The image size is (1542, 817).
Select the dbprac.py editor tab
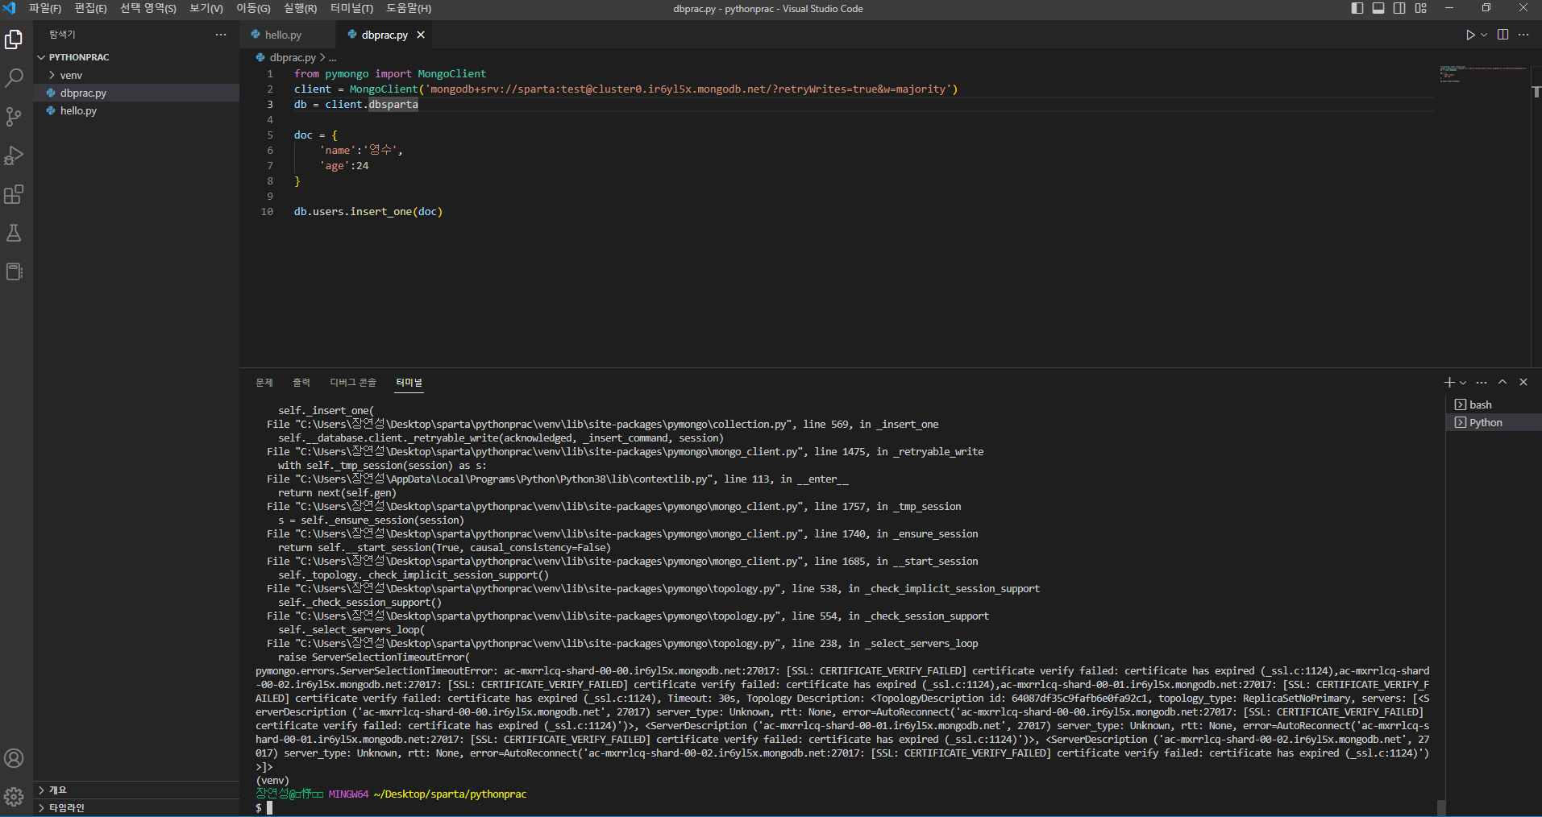[x=384, y=35]
